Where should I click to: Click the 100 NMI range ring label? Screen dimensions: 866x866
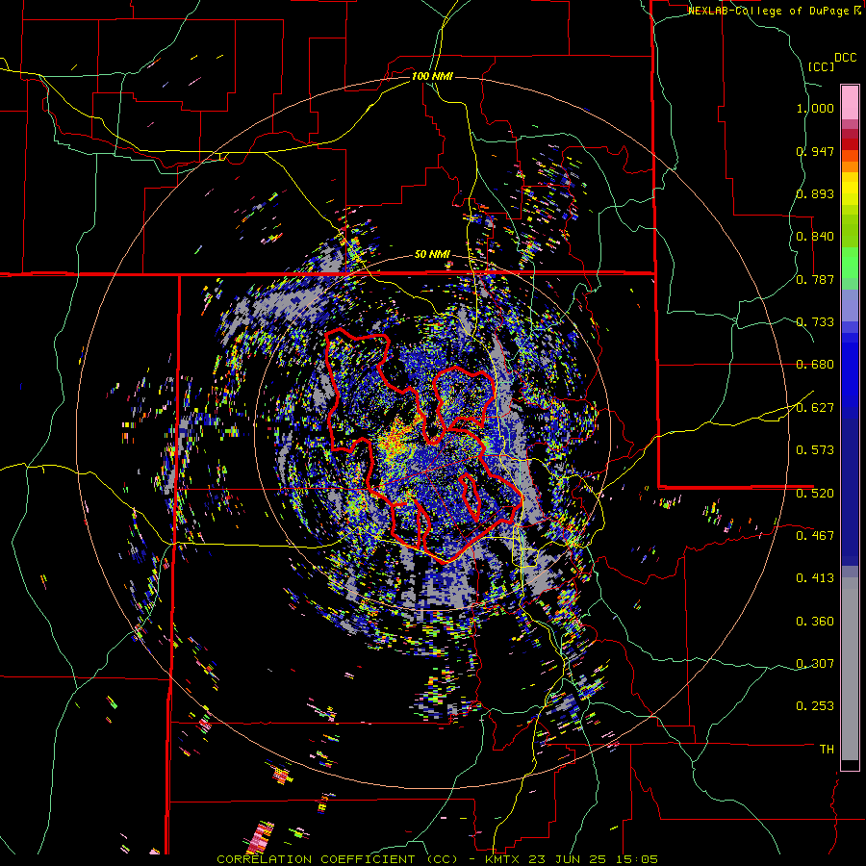pos(432,76)
